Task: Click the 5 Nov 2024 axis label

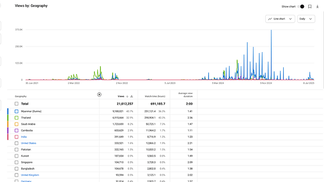Action: tap(266, 83)
